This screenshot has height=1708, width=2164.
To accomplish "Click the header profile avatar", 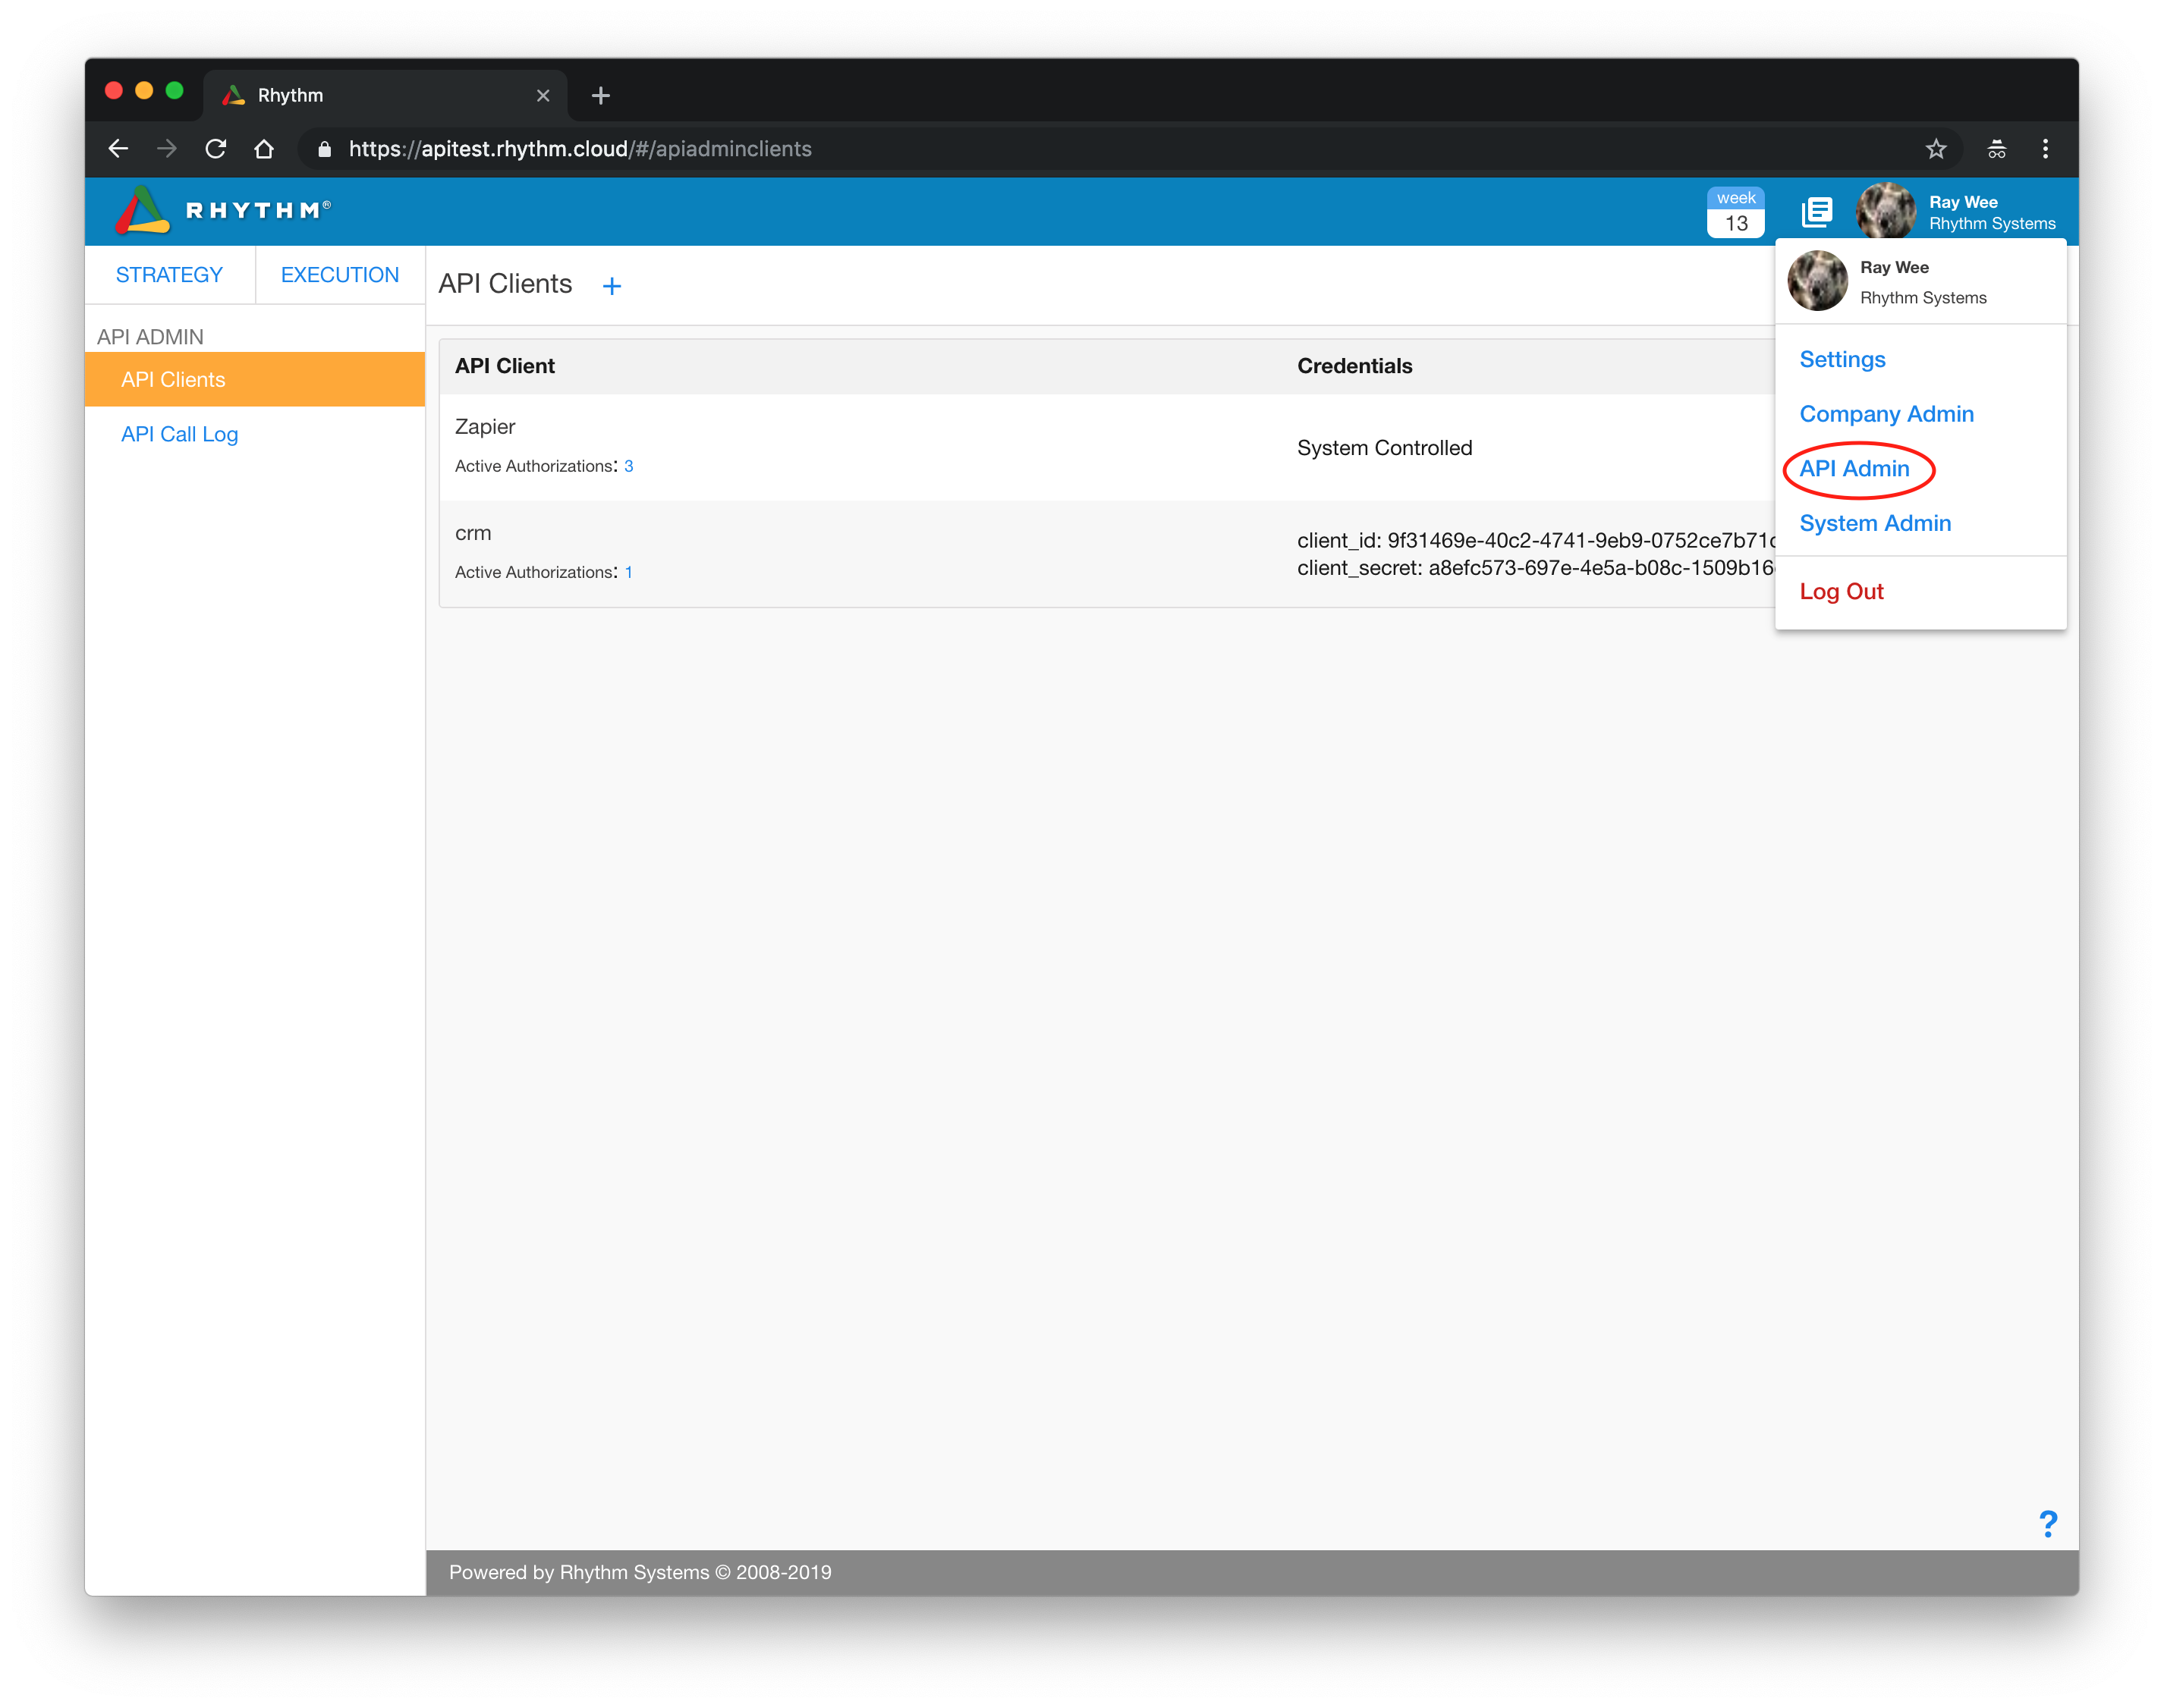I will [1886, 211].
